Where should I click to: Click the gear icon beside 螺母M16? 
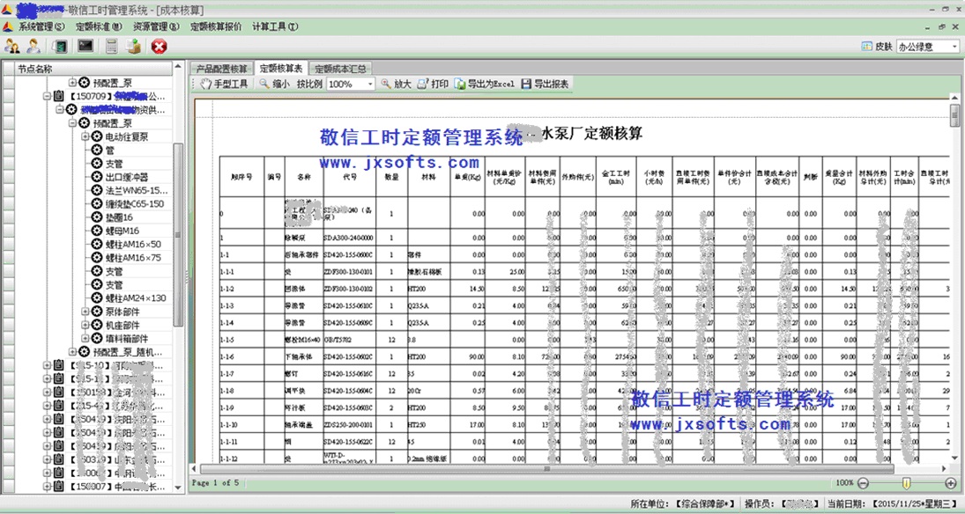(97, 231)
